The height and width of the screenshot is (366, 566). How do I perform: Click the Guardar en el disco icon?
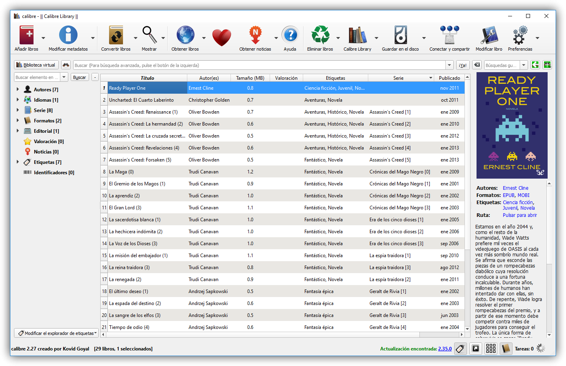401,35
